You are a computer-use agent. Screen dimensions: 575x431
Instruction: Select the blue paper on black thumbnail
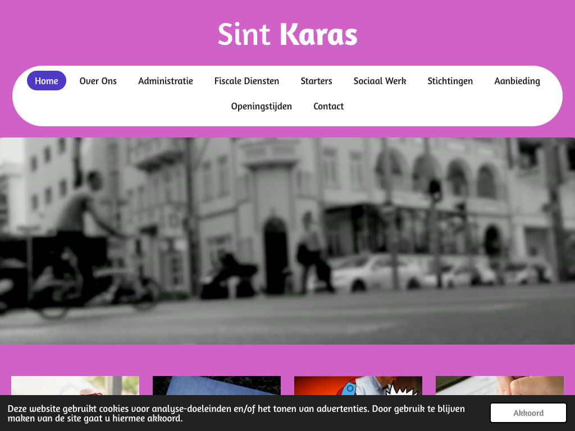tap(217, 386)
